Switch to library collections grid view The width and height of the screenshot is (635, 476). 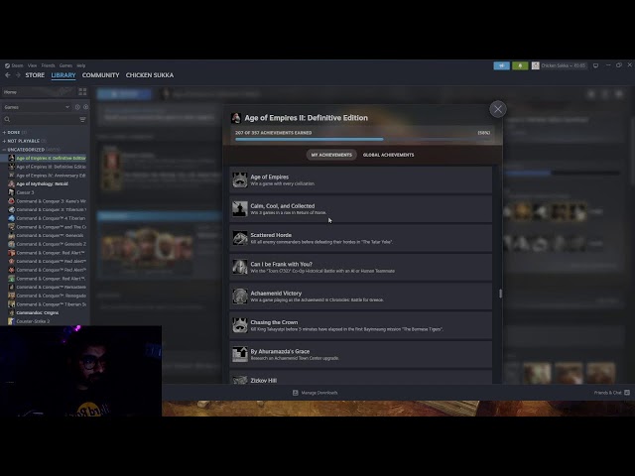click(x=82, y=92)
